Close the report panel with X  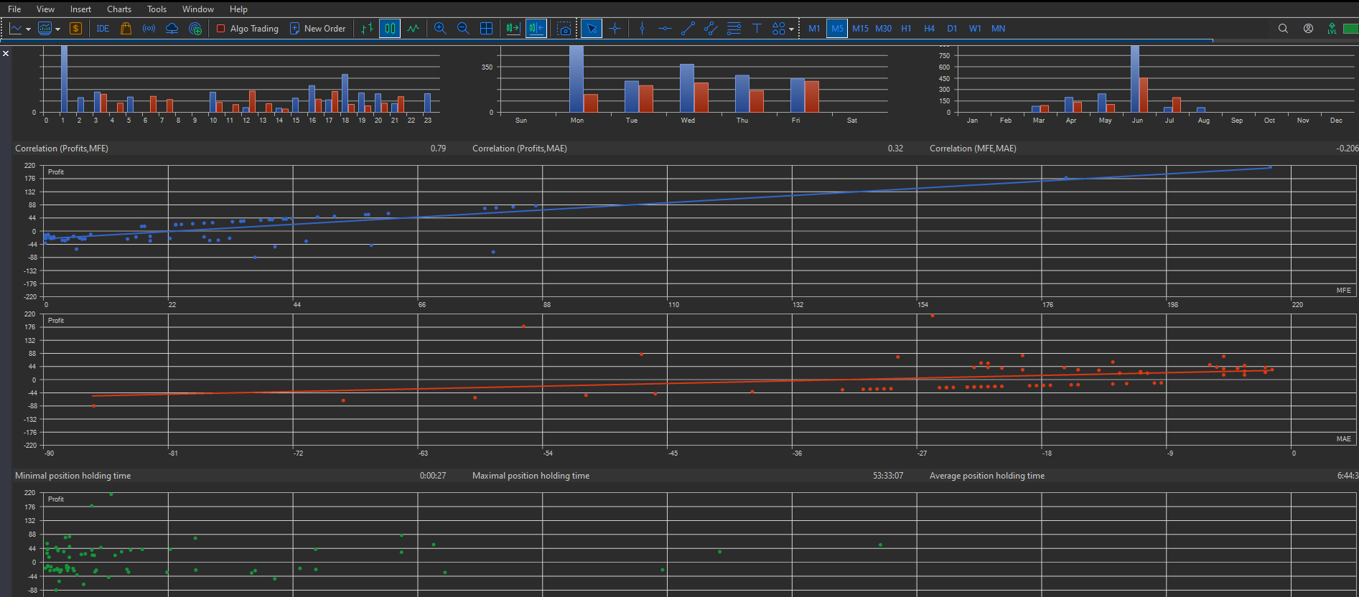coord(6,53)
